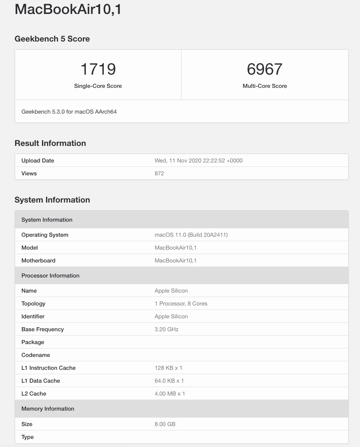Select 1 Processor, 8 Cores value
Viewport: 360px width, 447px height.
(181, 304)
